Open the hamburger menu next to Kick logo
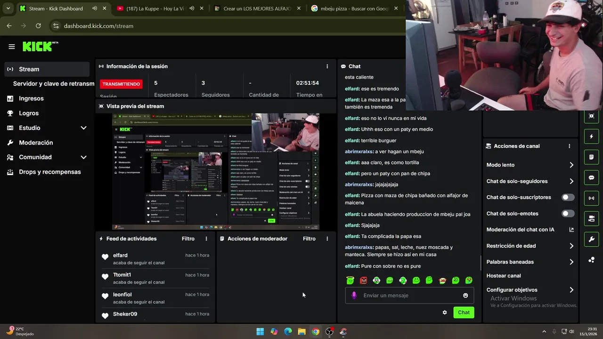The height and width of the screenshot is (339, 603). point(12,47)
